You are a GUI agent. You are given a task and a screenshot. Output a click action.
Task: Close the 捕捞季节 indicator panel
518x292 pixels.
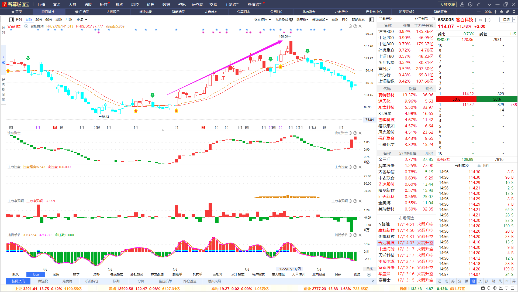click(x=360, y=235)
